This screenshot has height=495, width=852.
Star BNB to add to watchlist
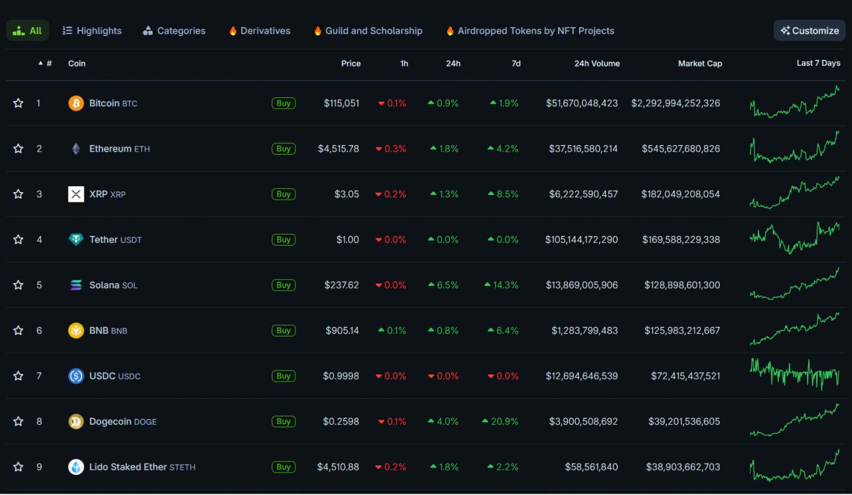pos(18,331)
